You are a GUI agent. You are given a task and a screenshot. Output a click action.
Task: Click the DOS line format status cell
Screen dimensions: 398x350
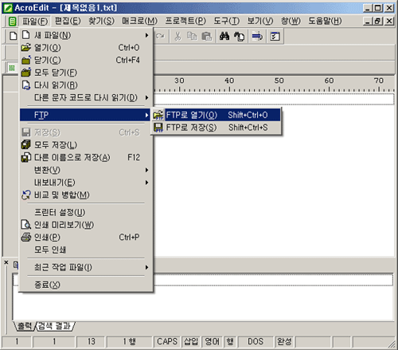(x=256, y=341)
